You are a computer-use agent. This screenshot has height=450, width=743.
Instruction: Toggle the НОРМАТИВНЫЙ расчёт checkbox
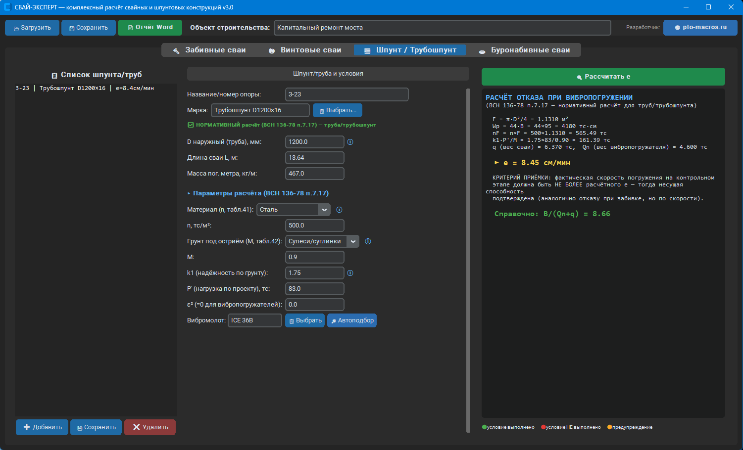pos(191,125)
